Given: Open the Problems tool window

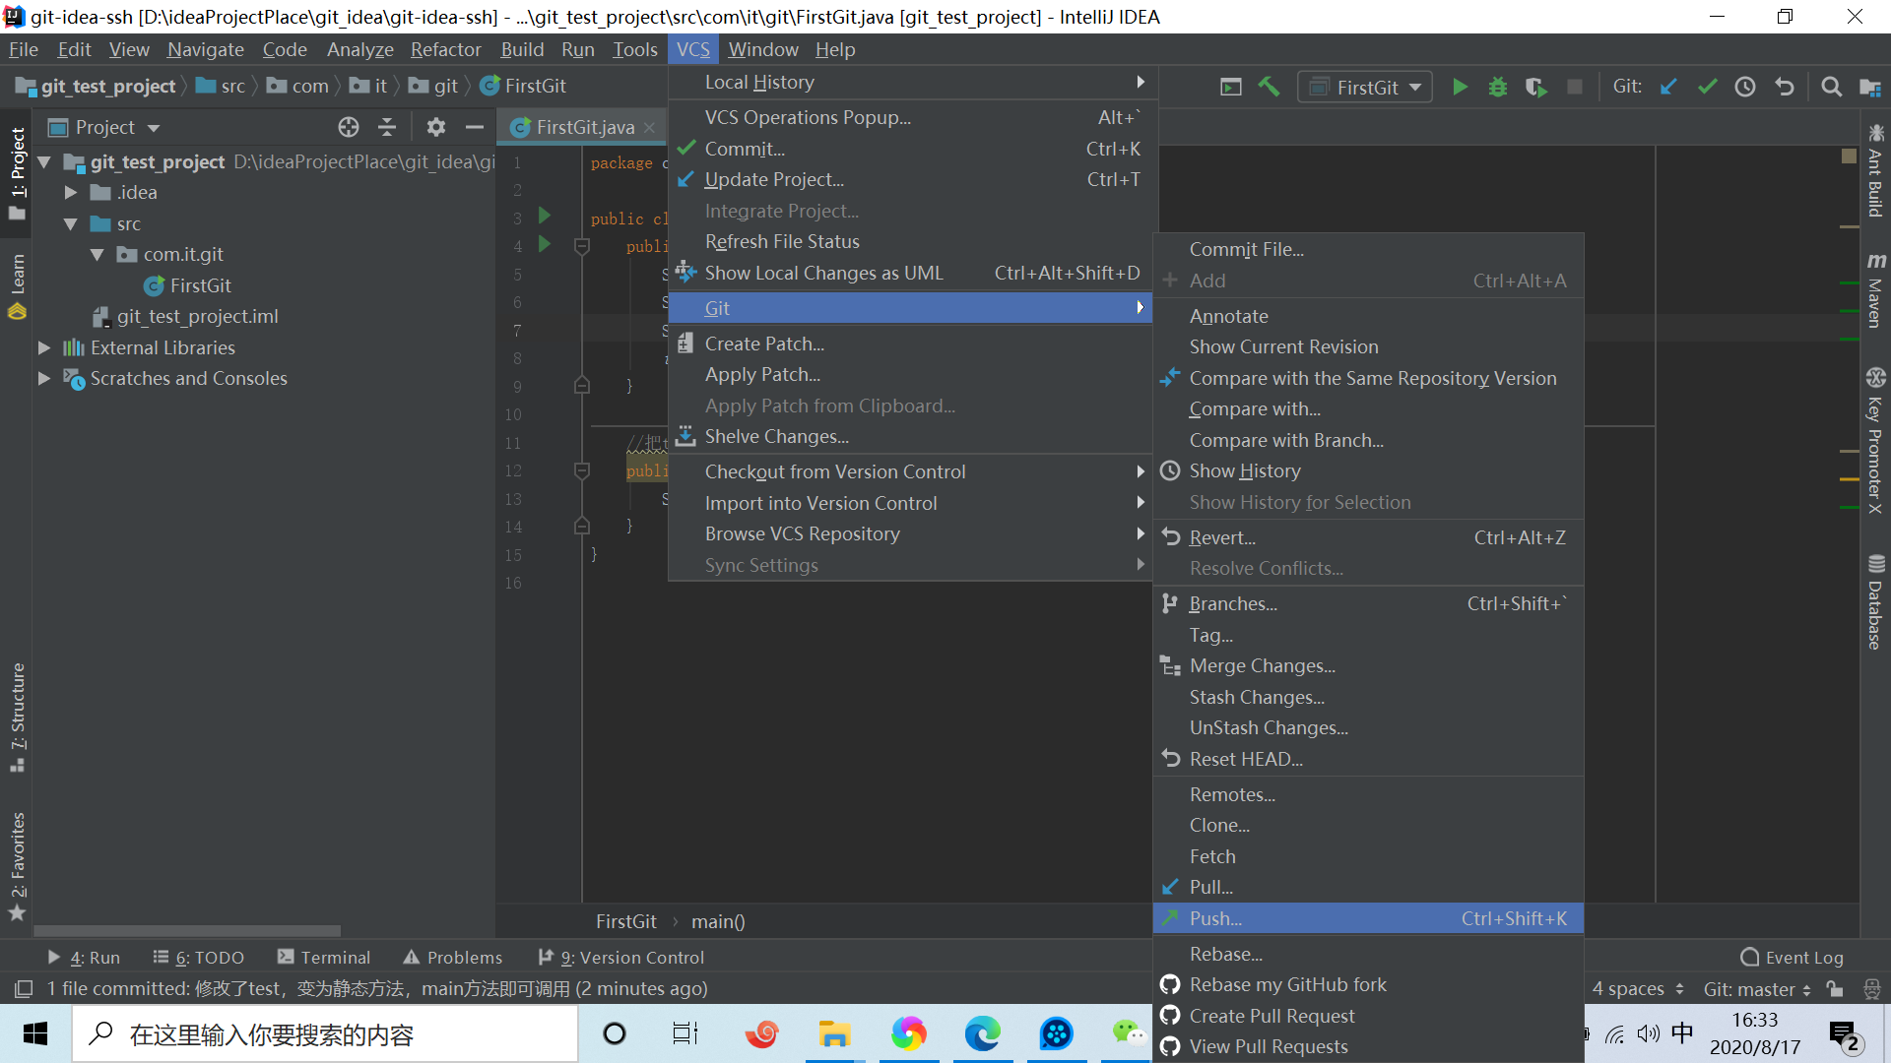Looking at the screenshot, I should point(453,957).
